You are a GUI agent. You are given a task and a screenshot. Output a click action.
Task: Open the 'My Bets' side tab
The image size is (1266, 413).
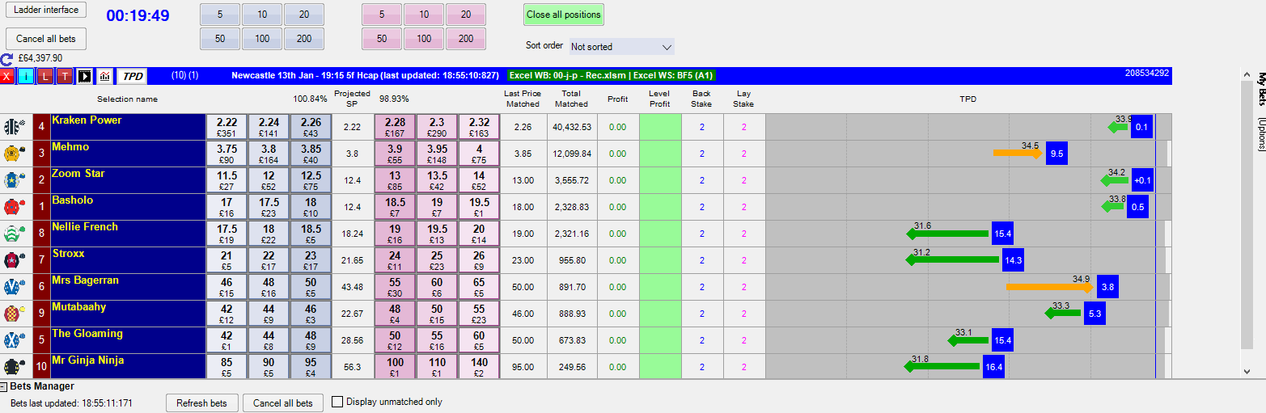(1260, 90)
